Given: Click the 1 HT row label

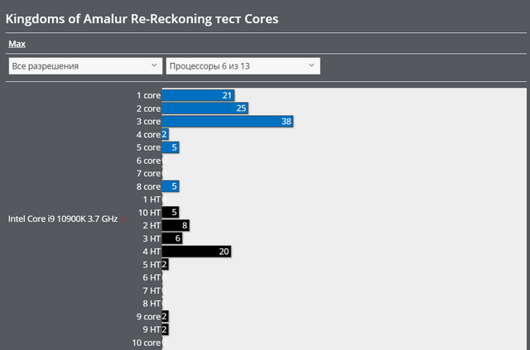Looking at the screenshot, I should click(x=152, y=199).
